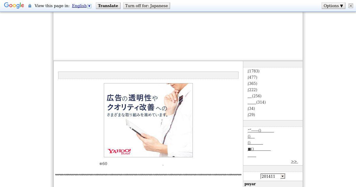The height and width of the screenshot is (187, 356).
Task: Follow the >> more link in sidebar
Action: (x=294, y=161)
